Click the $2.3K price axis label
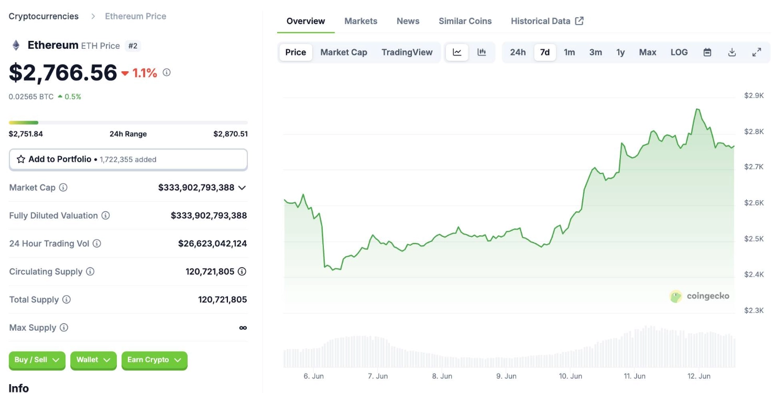This screenshot has width=775, height=393. pyautogui.click(x=754, y=310)
